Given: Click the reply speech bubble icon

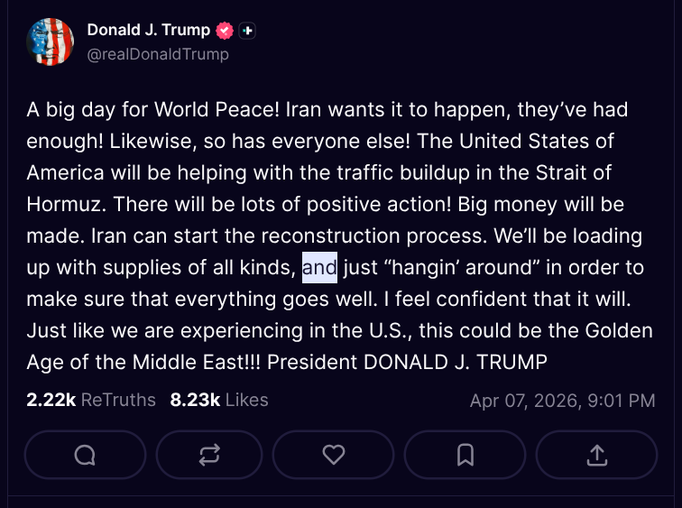Looking at the screenshot, I should (x=85, y=455).
